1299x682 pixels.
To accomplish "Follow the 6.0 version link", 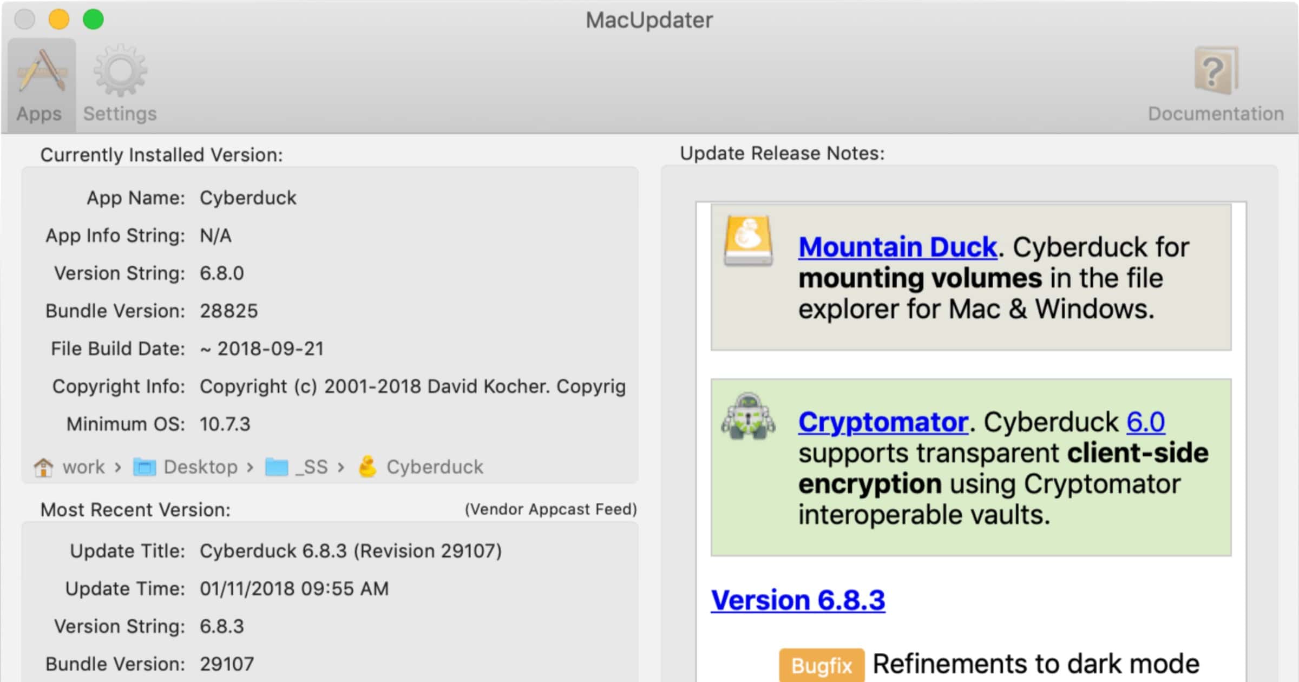I will tap(1145, 422).
